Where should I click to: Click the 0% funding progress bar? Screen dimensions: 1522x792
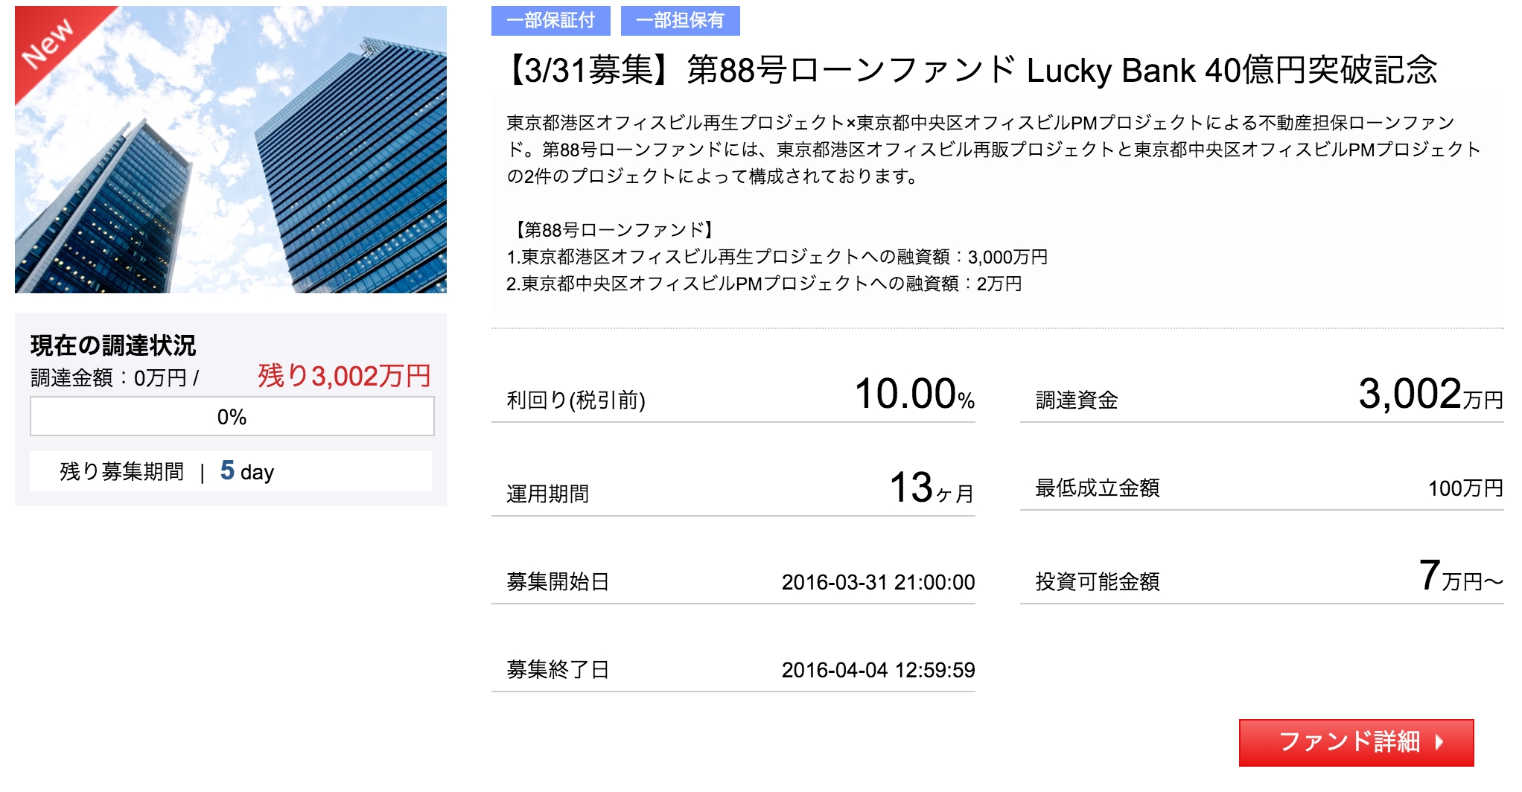coord(232,416)
